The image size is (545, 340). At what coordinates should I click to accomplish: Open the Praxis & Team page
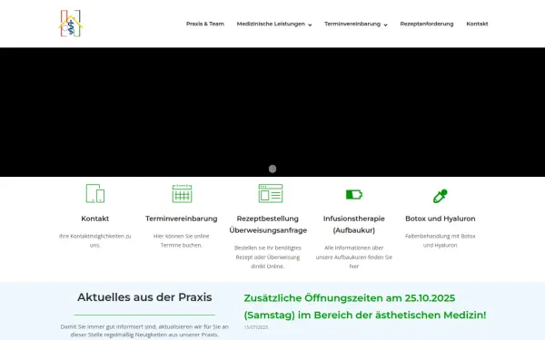(x=205, y=24)
